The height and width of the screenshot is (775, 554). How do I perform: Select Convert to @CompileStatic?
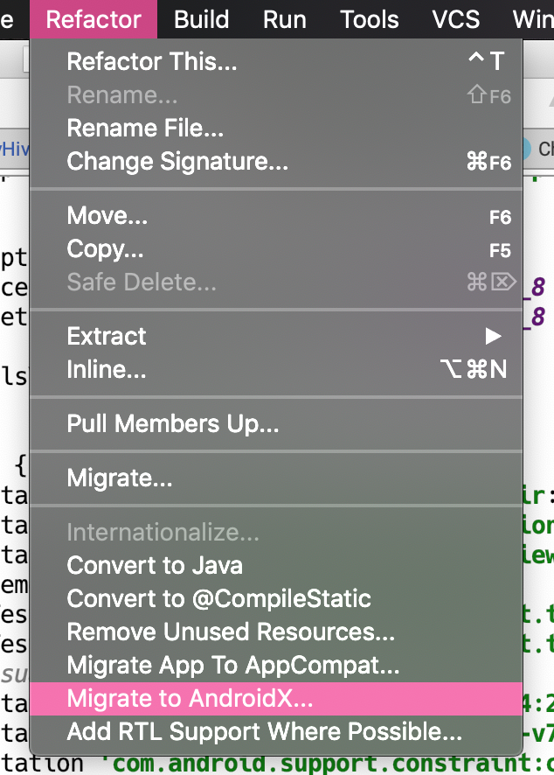[x=219, y=598]
